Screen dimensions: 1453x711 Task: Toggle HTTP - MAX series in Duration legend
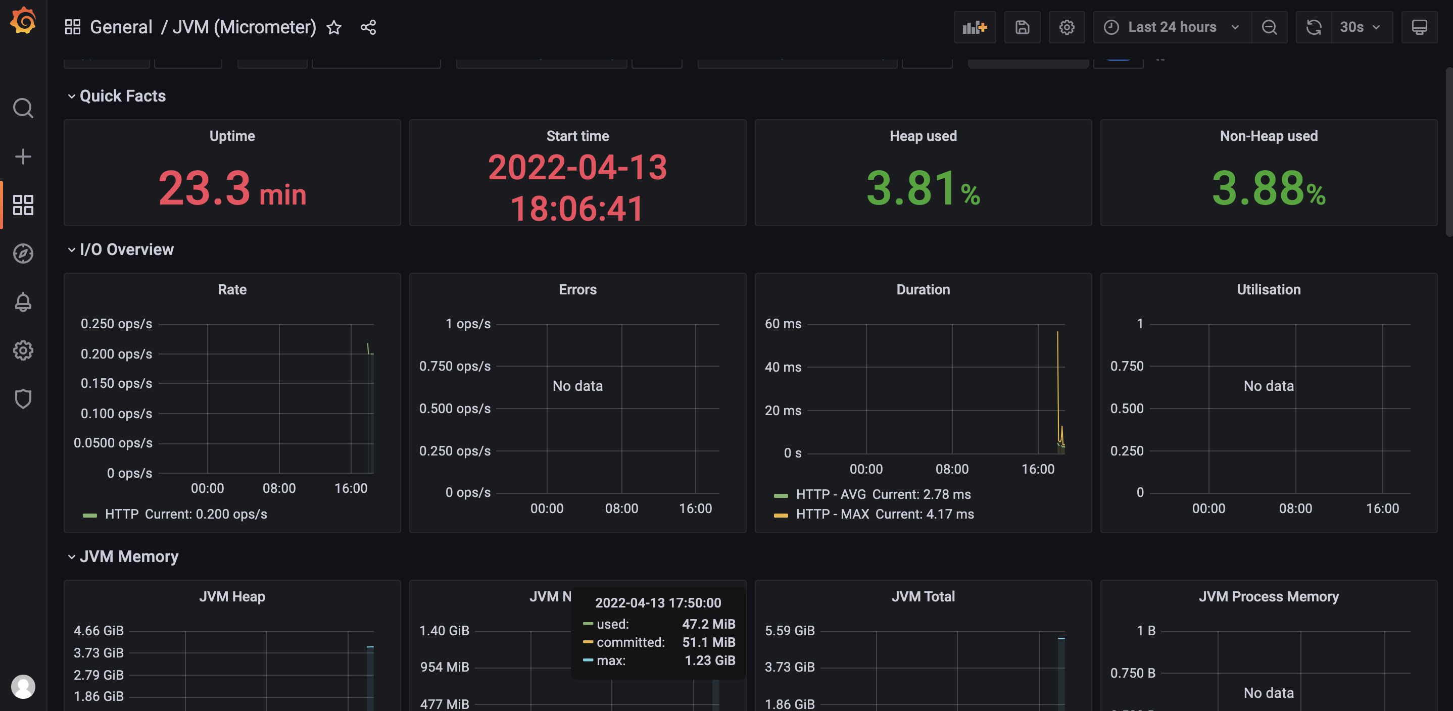pos(832,514)
